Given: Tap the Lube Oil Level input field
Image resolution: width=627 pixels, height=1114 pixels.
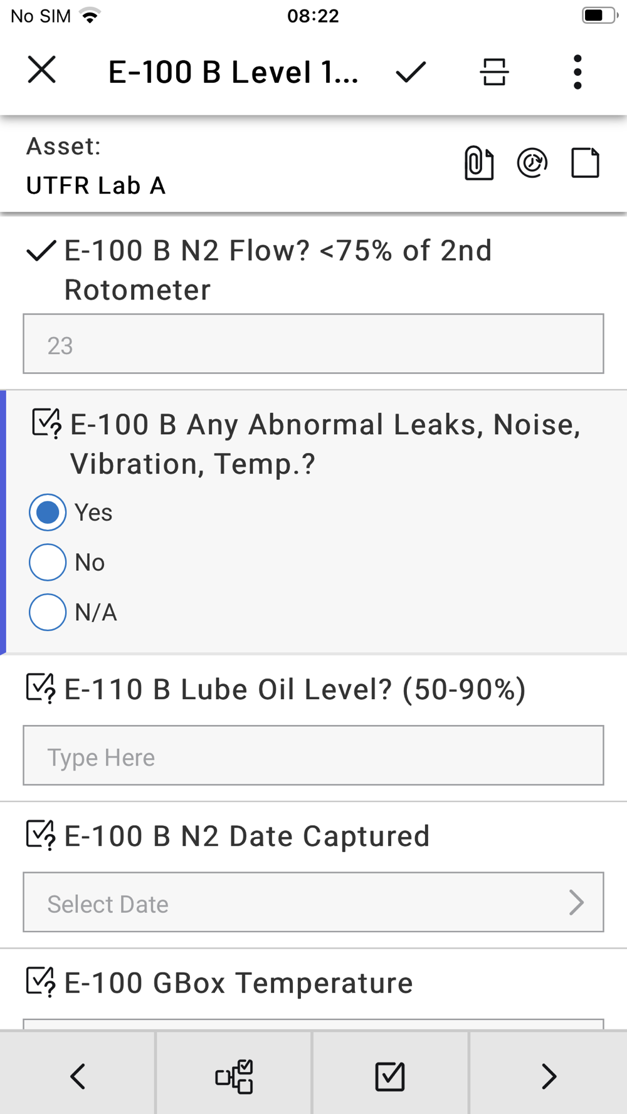Looking at the screenshot, I should (x=313, y=756).
